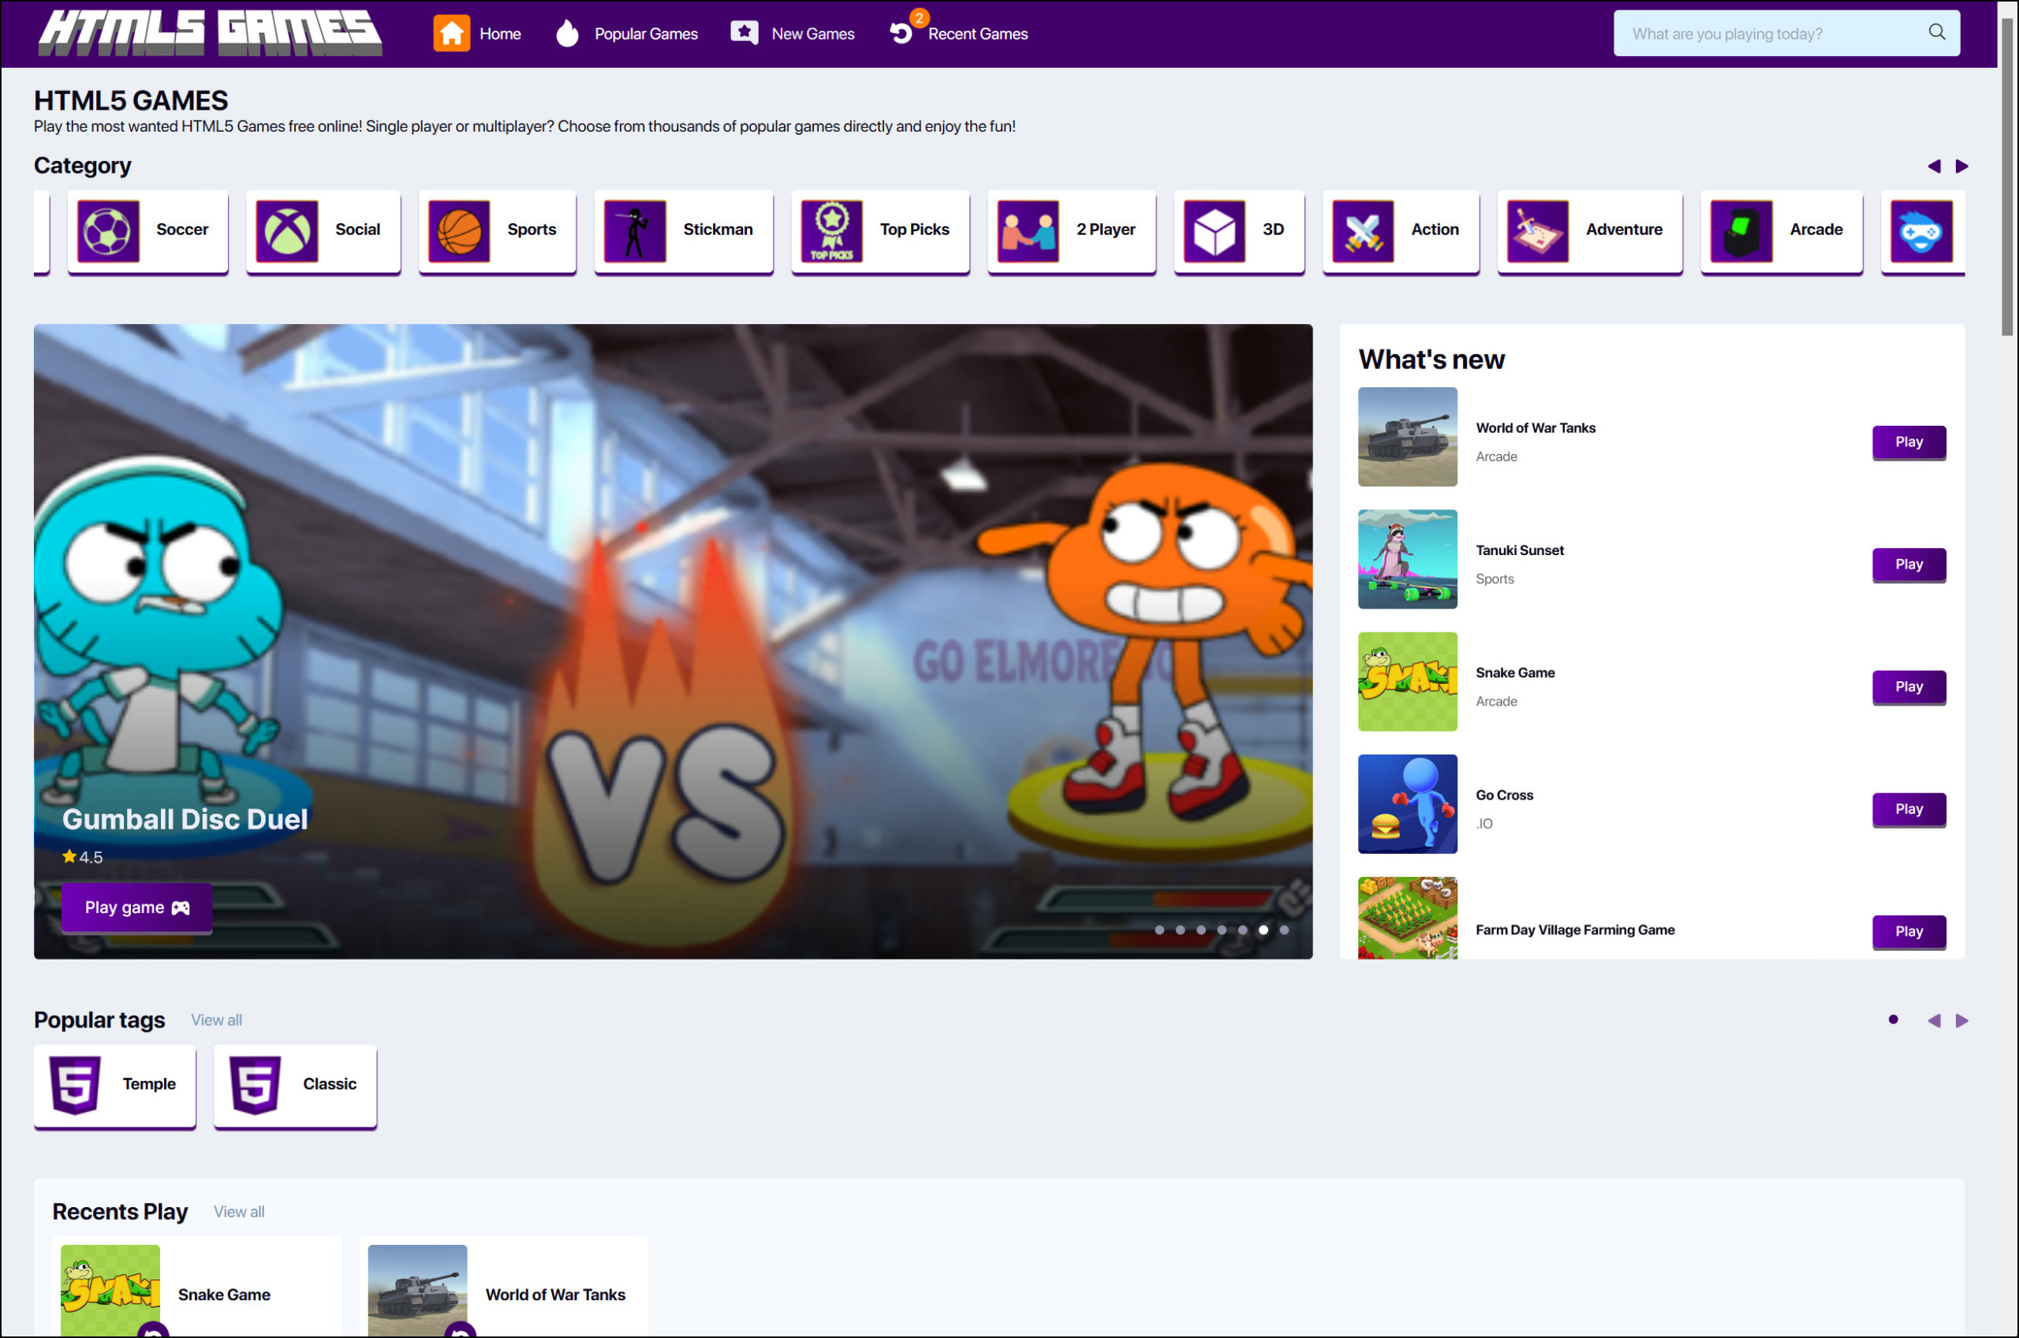Screen dimensions: 2019x1338
Task: Switch to the Popular Games tab
Action: pos(627,33)
